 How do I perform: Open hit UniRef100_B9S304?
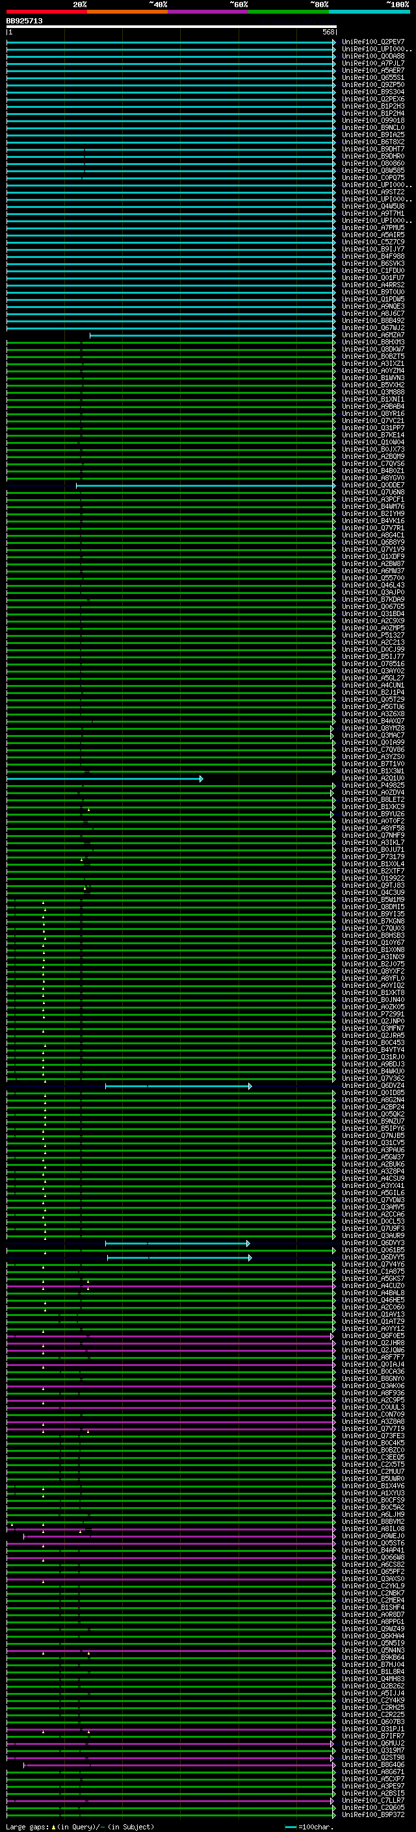[372, 92]
